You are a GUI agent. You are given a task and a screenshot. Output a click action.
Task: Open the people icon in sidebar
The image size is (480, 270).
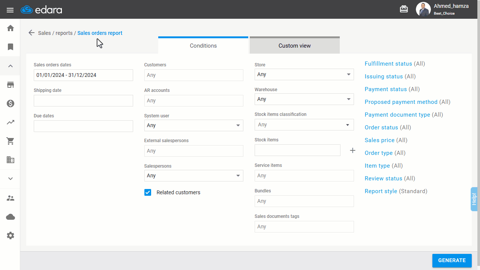(x=10, y=198)
